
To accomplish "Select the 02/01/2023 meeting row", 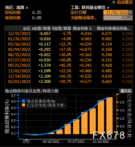I will click(x=68, y=82).
